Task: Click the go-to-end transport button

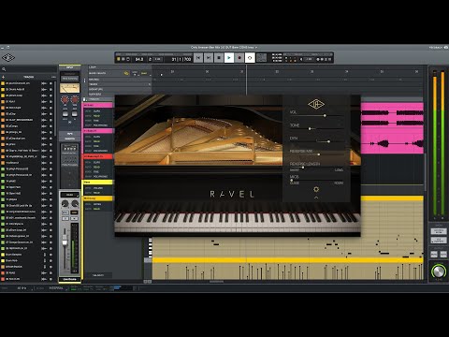Action: (x=209, y=58)
